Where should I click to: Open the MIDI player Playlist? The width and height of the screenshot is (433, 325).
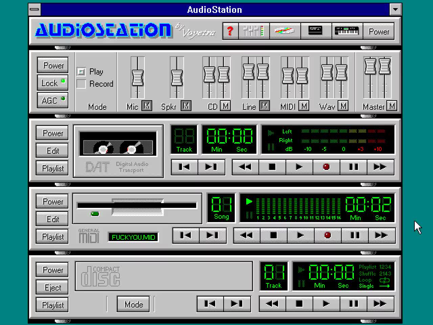[x=53, y=237]
